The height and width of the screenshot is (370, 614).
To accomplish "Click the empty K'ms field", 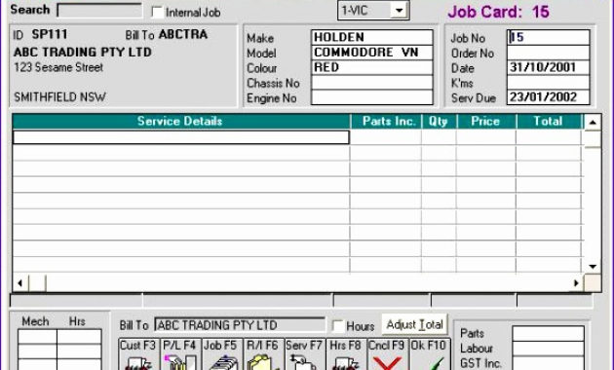I will [548, 83].
